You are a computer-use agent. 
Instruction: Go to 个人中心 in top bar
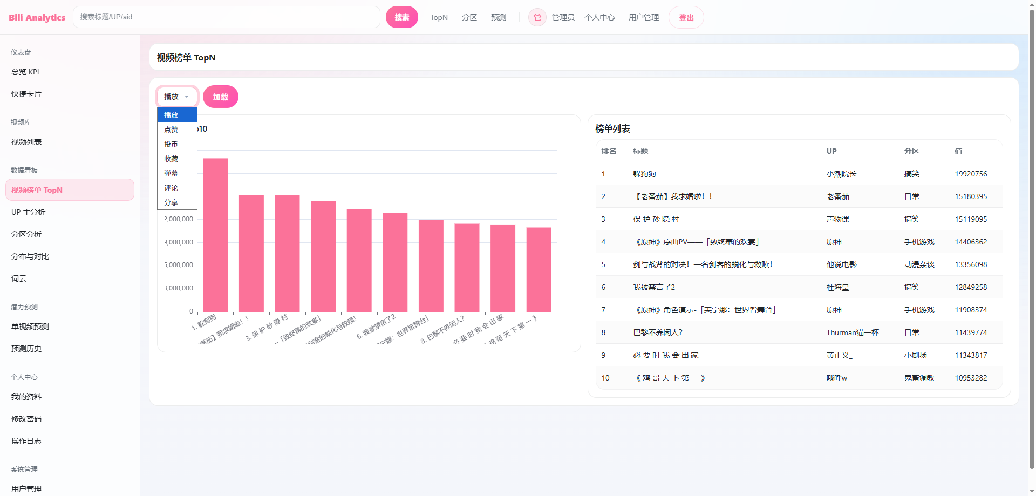599,17
